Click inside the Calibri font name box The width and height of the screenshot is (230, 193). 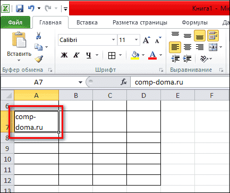click(84, 40)
